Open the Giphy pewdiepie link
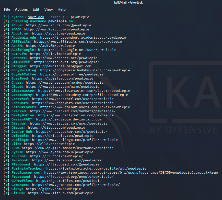The height and width of the screenshot is (200, 222). [53, 189]
